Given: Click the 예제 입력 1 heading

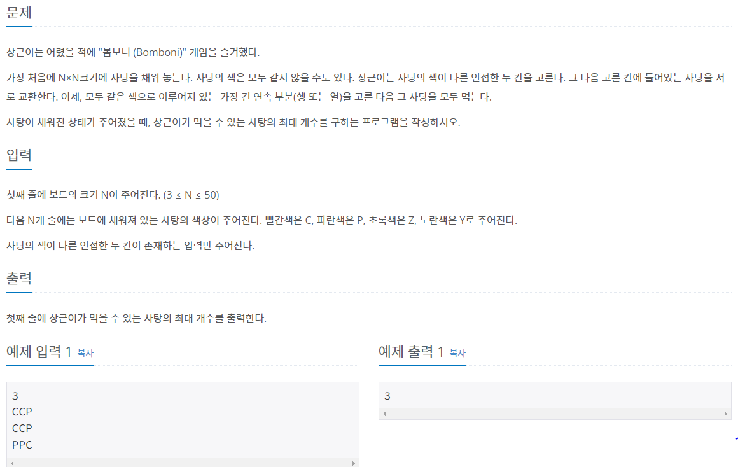Looking at the screenshot, I should [x=39, y=351].
